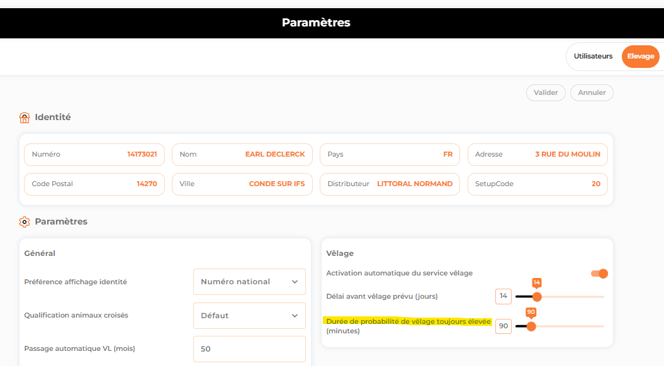Viewport: 664px width, 366px height.
Task: Click the Numéro 14173021 field
Action: [94, 155]
